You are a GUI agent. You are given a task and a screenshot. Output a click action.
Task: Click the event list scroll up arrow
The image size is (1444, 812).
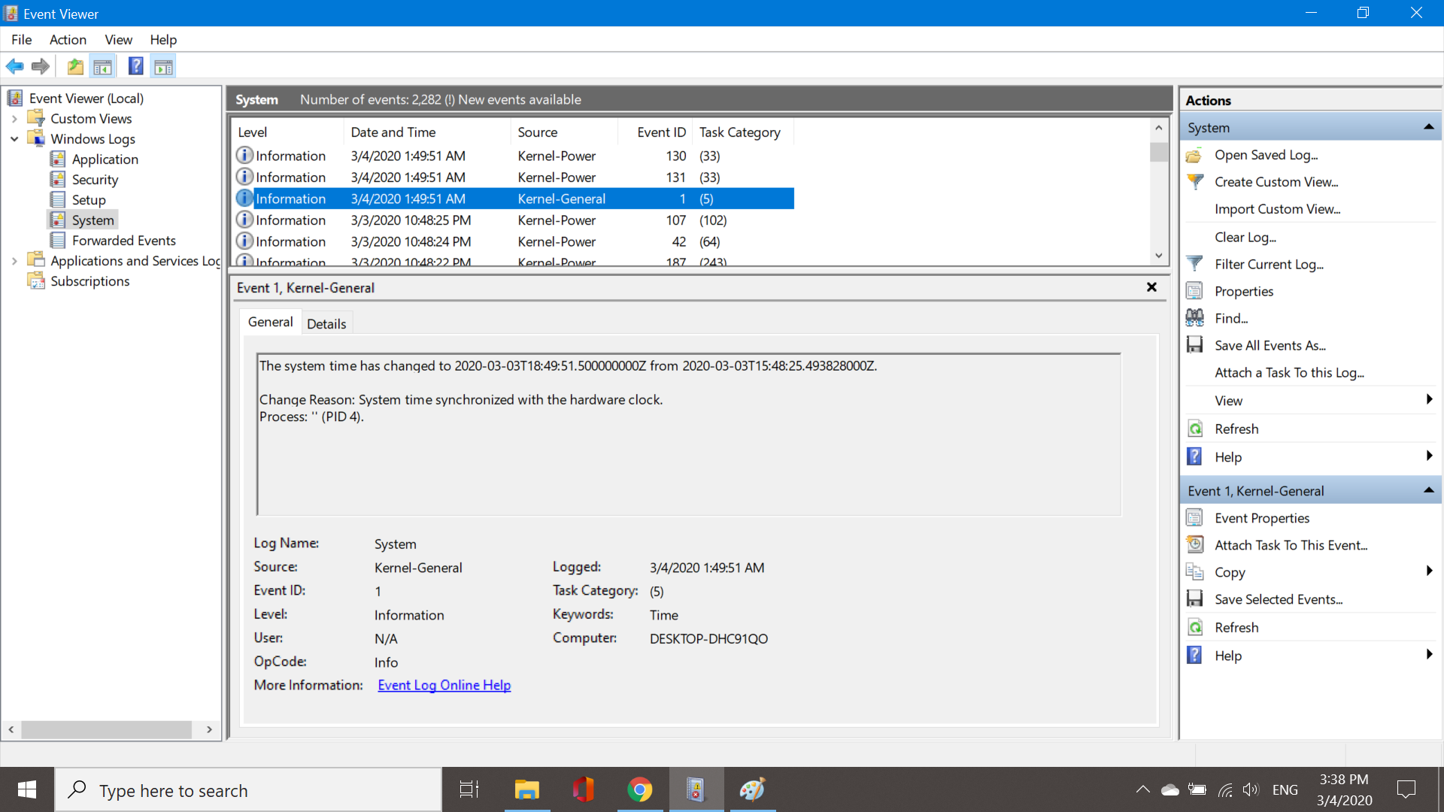click(x=1159, y=128)
